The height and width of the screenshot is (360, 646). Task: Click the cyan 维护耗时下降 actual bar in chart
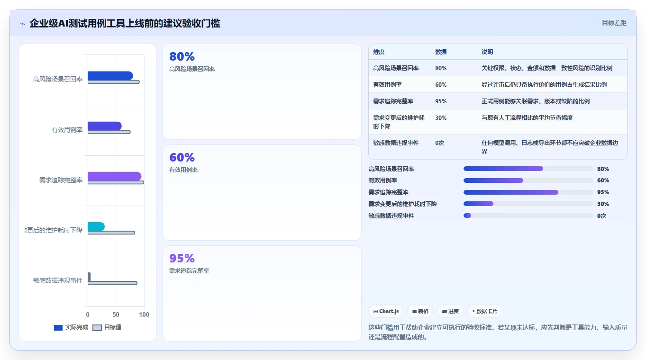tap(96, 227)
